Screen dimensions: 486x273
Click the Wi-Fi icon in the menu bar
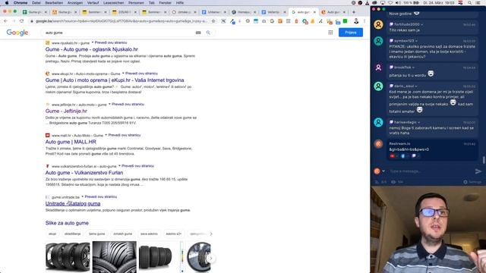click(x=390, y=3)
